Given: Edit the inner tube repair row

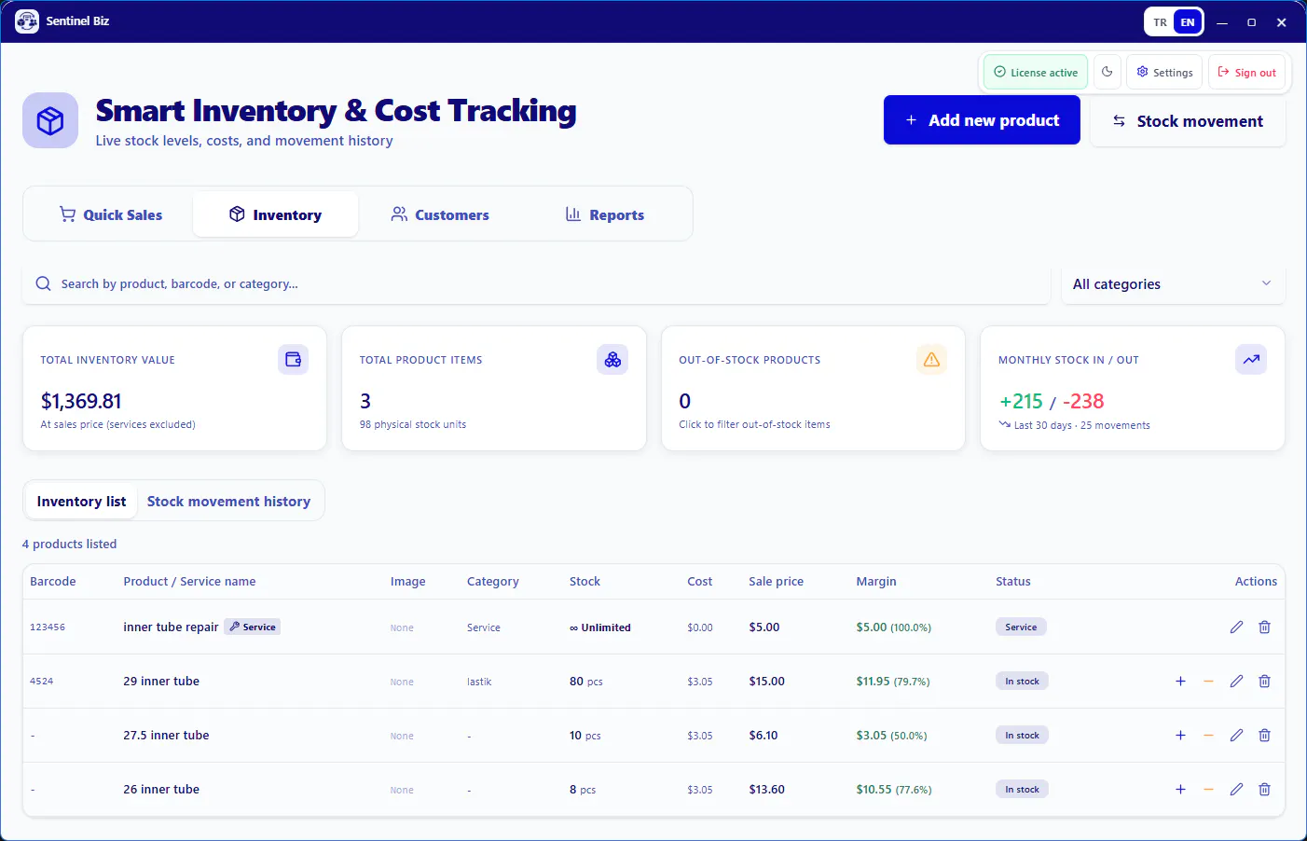Looking at the screenshot, I should tap(1236, 627).
